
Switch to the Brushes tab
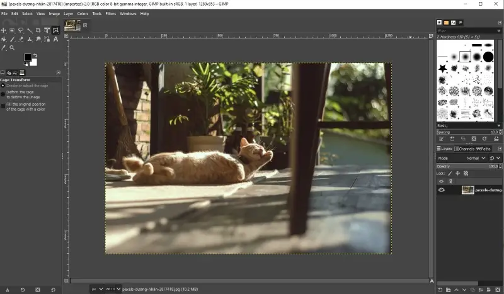click(439, 23)
